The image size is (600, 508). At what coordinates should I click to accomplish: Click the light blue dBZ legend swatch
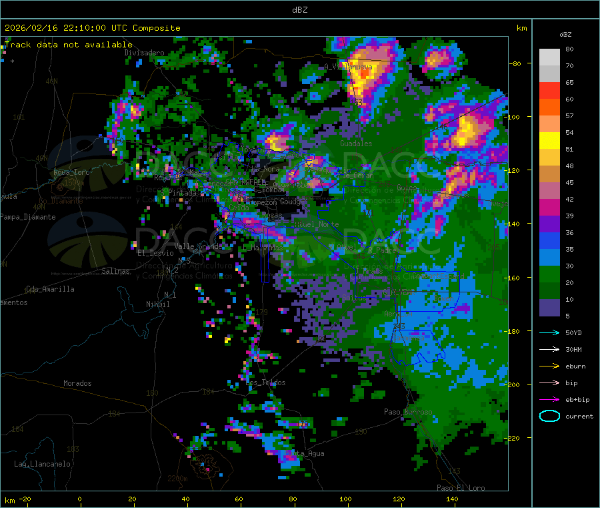[549, 258]
